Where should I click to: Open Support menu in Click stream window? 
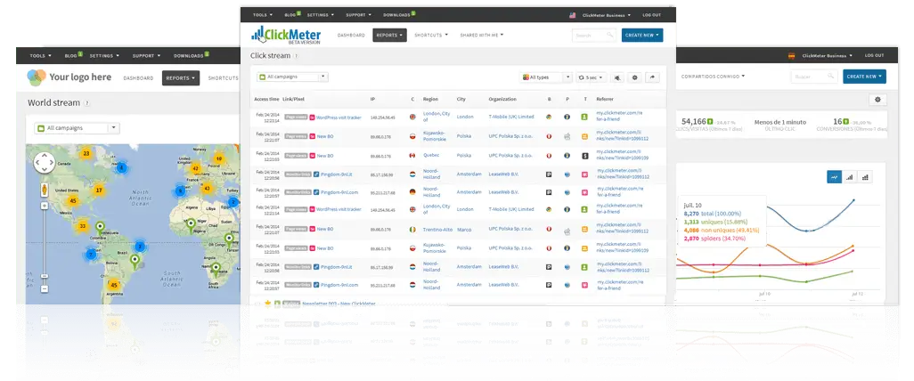point(358,15)
